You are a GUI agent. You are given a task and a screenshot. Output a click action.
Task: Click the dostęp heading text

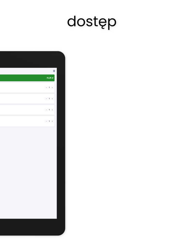[x=92, y=22]
